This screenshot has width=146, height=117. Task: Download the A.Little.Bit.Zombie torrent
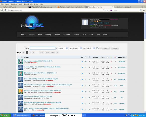tap(82, 68)
